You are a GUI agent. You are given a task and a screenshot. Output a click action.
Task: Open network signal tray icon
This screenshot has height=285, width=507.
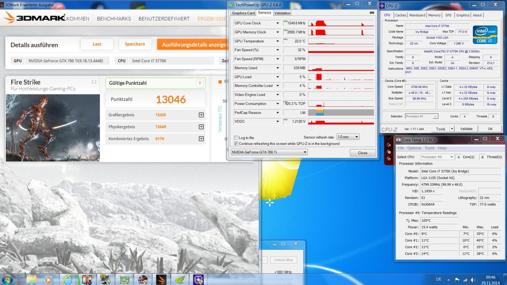(465, 280)
